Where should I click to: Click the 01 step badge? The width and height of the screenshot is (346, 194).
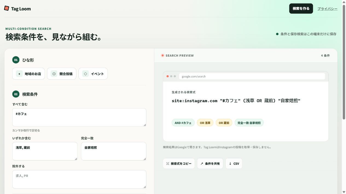tap(16, 60)
